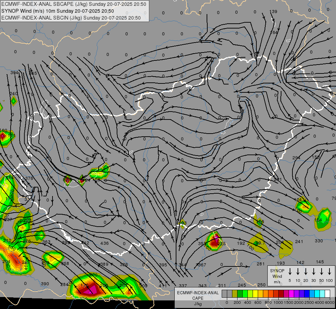
Task: Click the '1000' tick label on CAPE scale
Action: click(x=278, y=302)
